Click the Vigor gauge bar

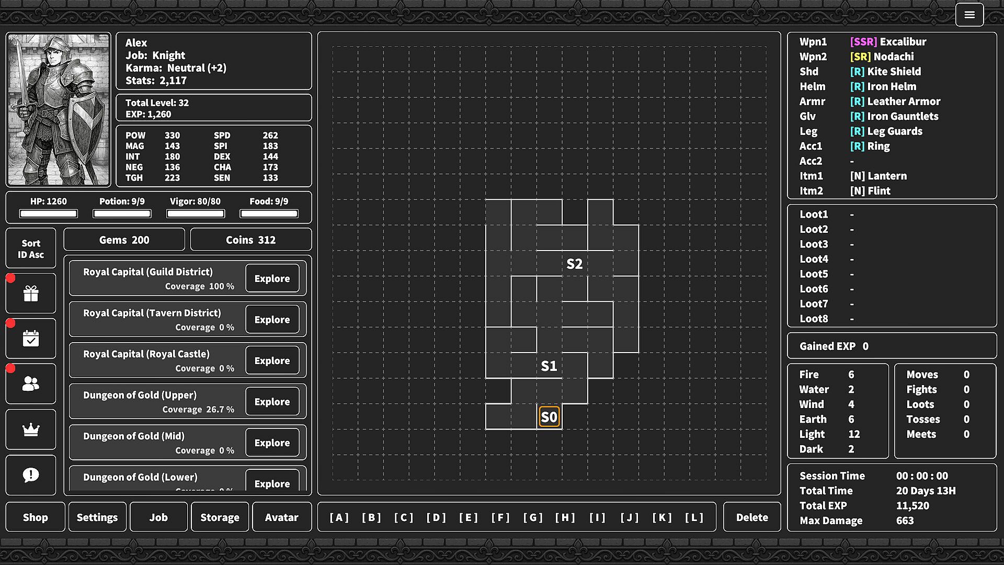[195, 213]
